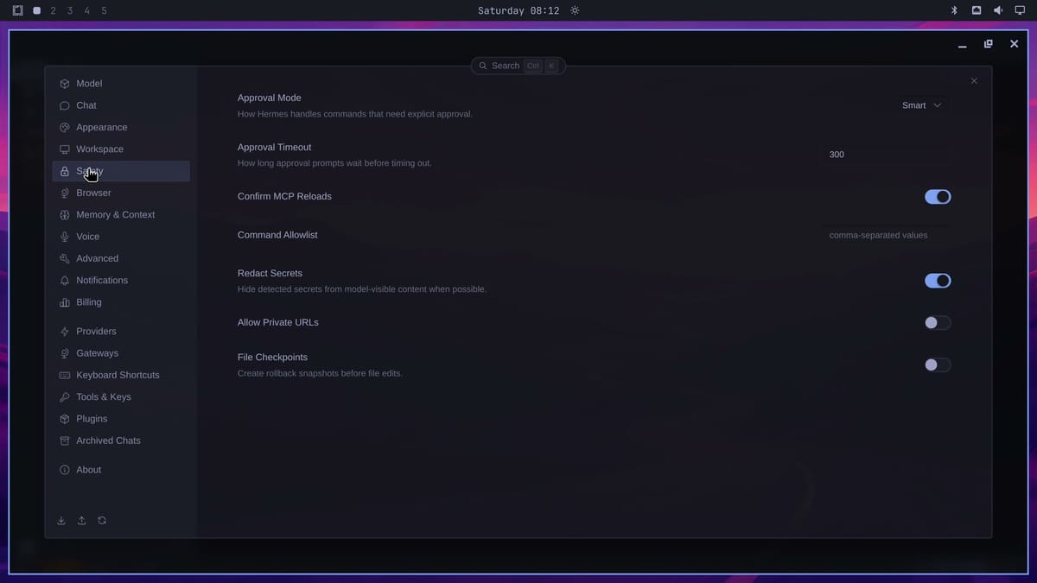Screen dimensions: 1037x583
Task: Click the "Confirm MCP Reloads" label
Action: pyautogui.click(x=284, y=197)
